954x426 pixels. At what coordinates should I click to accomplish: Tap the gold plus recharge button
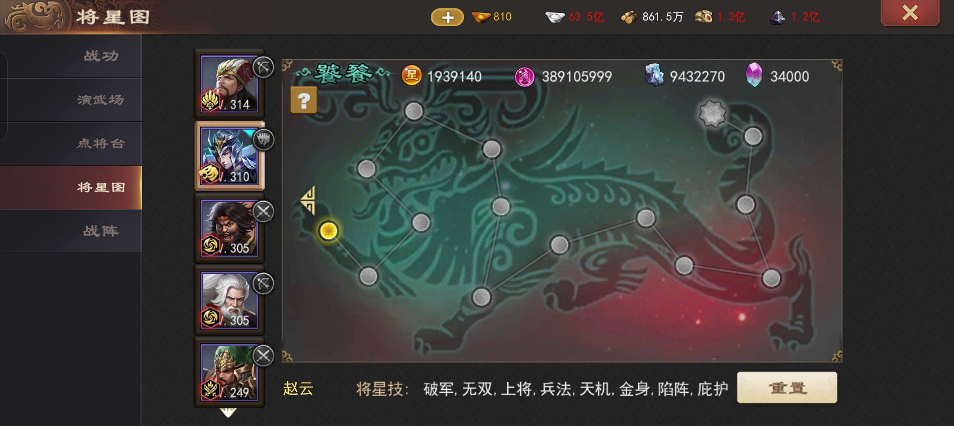pyautogui.click(x=447, y=18)
